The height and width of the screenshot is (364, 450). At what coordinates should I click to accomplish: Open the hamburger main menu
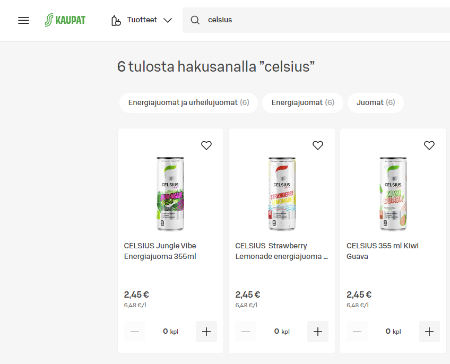pos(23,20)
